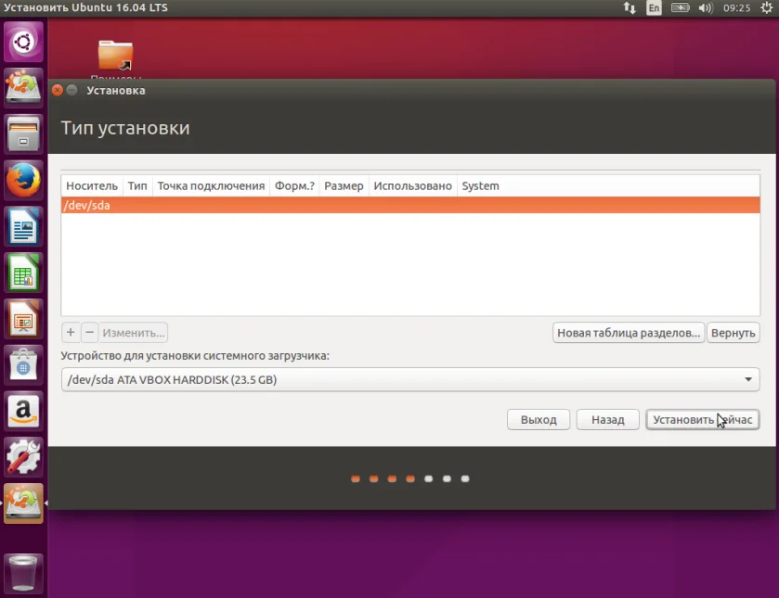The width and height of the screenshot is (779, 598).
Task: Click the Тип column header
Action: click(x=137, y=186)
